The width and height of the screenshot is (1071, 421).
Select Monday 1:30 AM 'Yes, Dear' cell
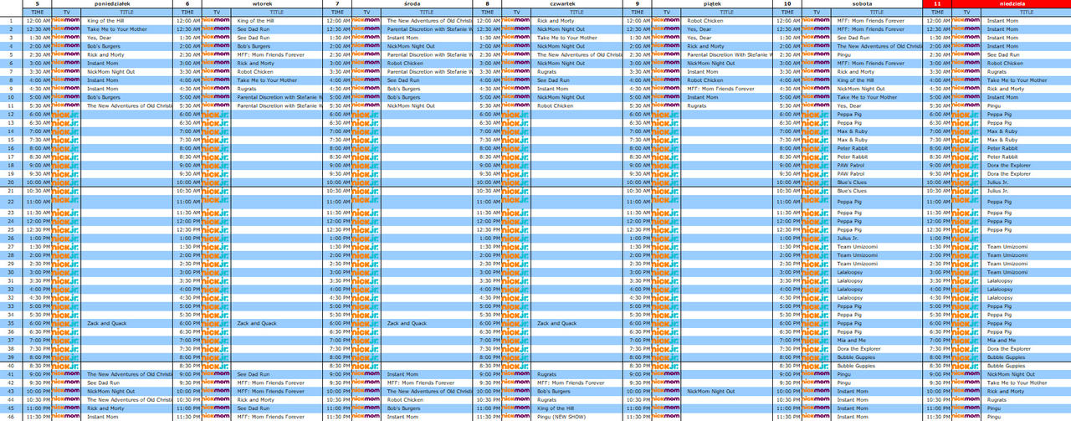pos(128,38)
